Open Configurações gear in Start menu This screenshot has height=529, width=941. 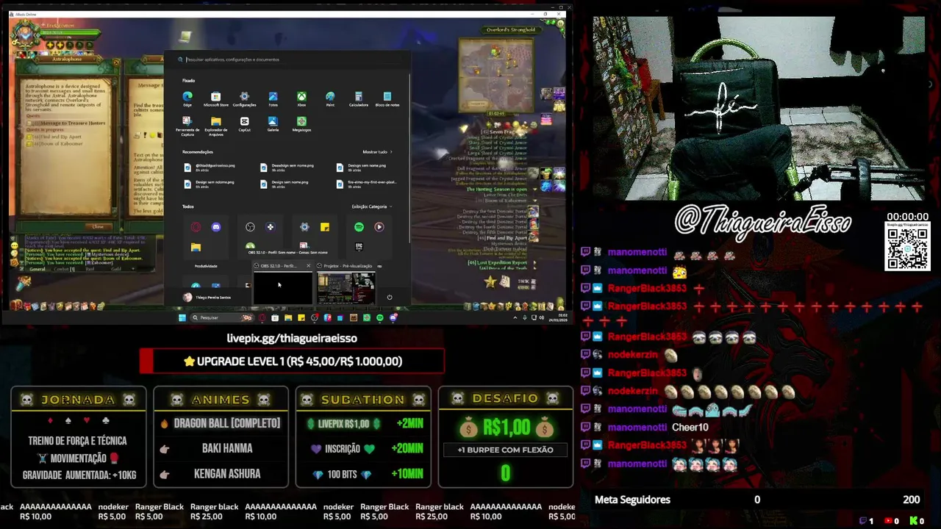point(244,98)
